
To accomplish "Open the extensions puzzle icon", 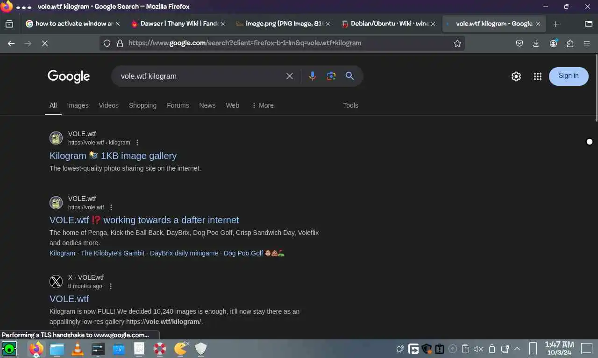I will tap(570, 43).
